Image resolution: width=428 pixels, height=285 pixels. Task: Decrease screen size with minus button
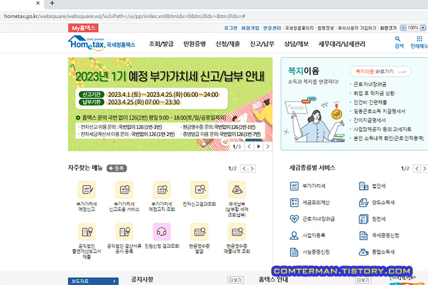[403, 28]
